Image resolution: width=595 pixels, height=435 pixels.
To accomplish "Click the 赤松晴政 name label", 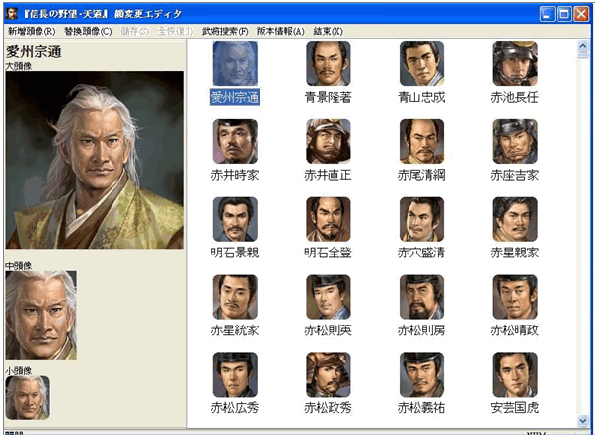I will 515,330.
